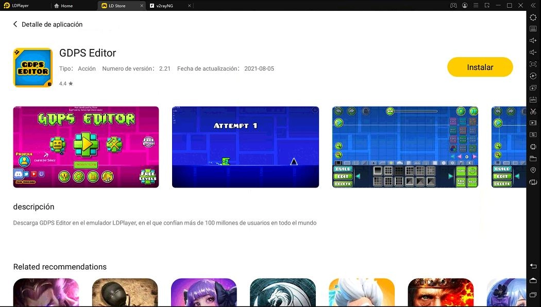Viewport: 541px width, 307px height.
Task: Collapse the sidebar with the double-arrow icon
Action: [533, 6]
